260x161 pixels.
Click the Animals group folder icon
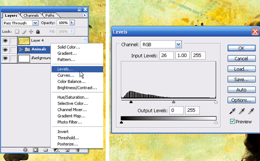point(28,50)
